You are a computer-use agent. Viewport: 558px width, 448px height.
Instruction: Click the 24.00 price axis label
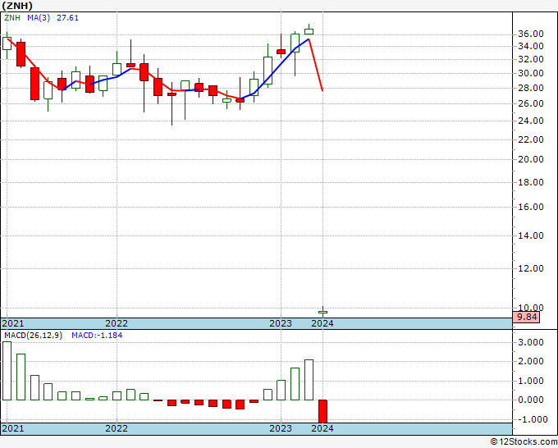pos(531,121)
